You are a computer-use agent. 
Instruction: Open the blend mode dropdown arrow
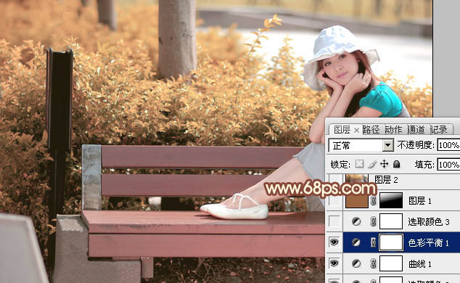[x=388, y=145]
